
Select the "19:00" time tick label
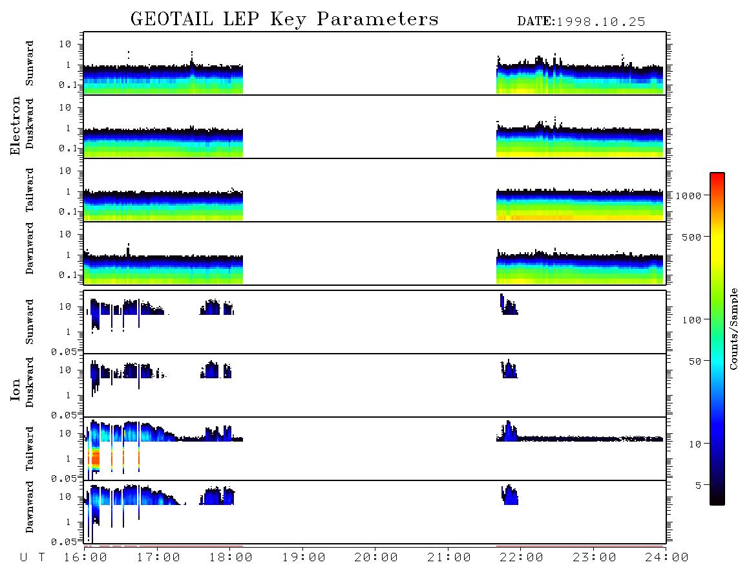point(304,557)
